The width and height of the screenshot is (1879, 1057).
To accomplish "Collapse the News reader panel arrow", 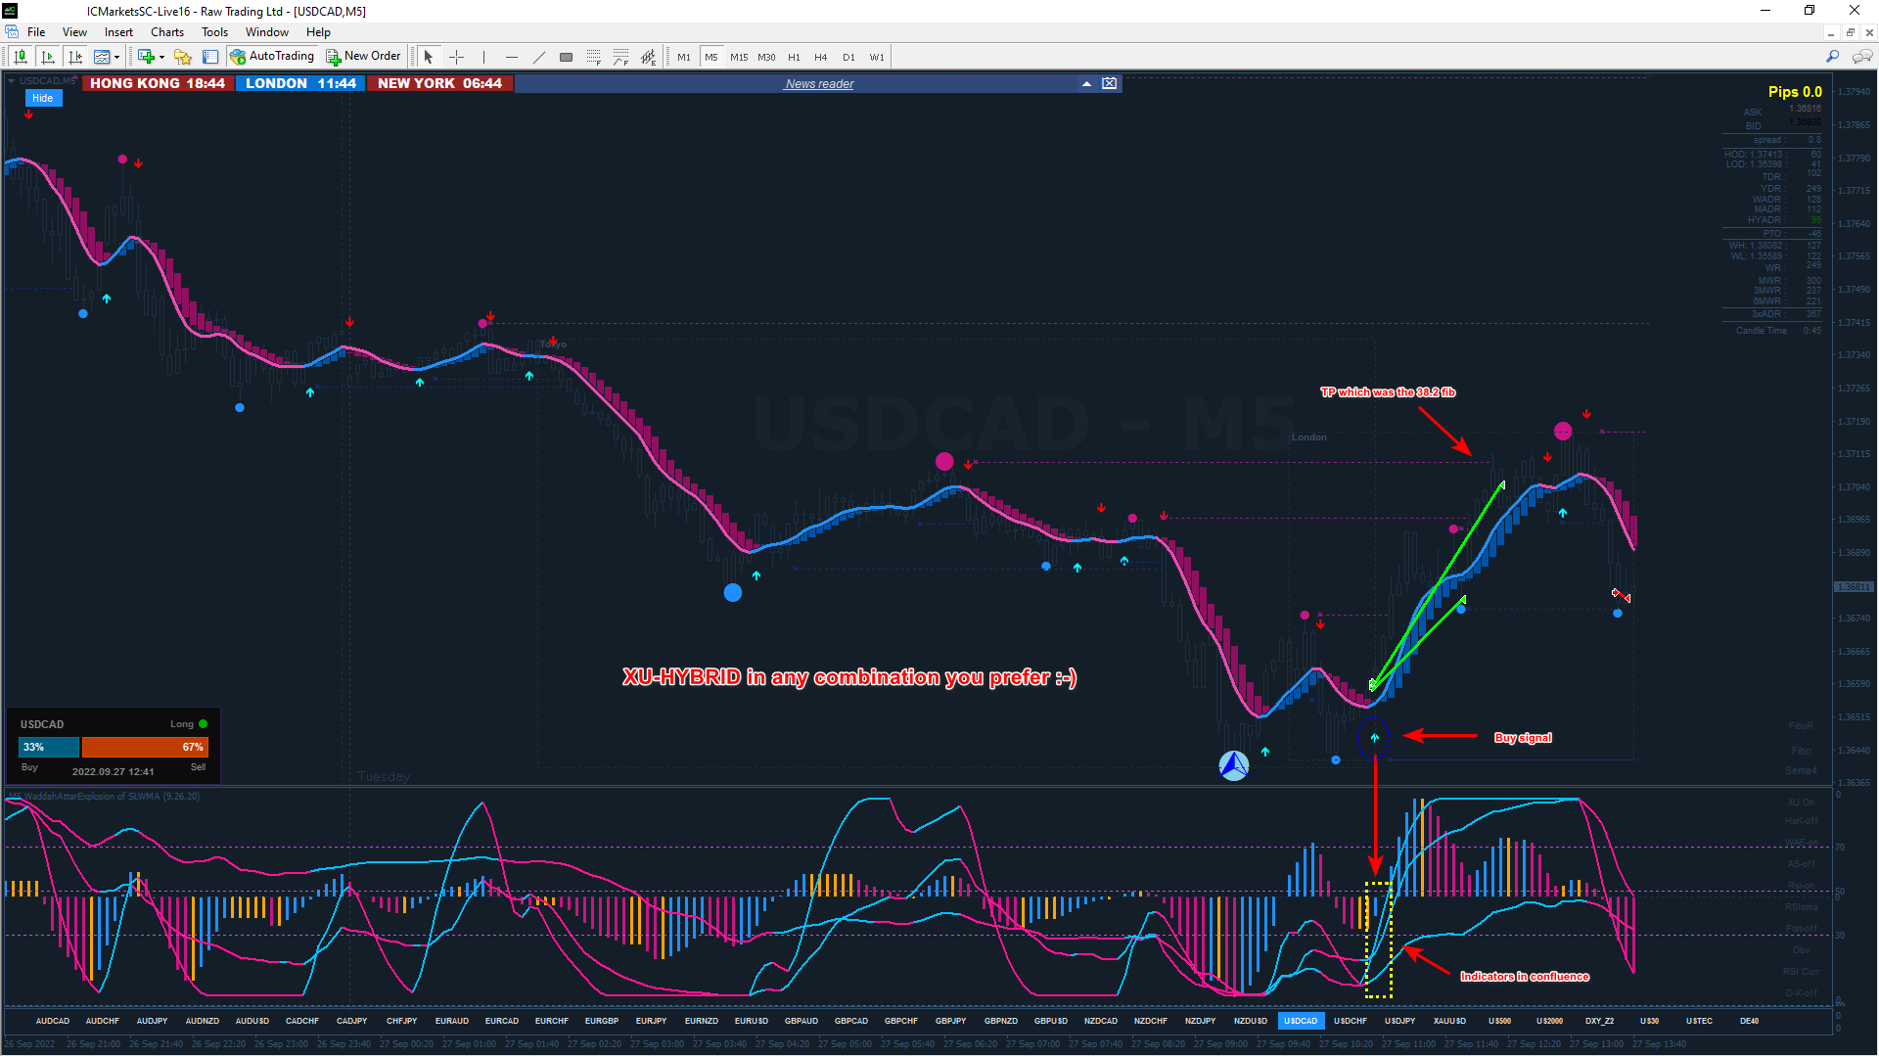I will (1086, 84).
